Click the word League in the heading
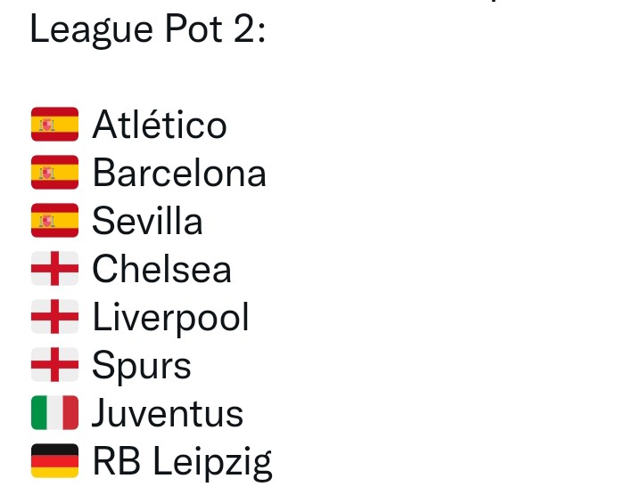This screenshot has height=503, width=642. [92, 30]
